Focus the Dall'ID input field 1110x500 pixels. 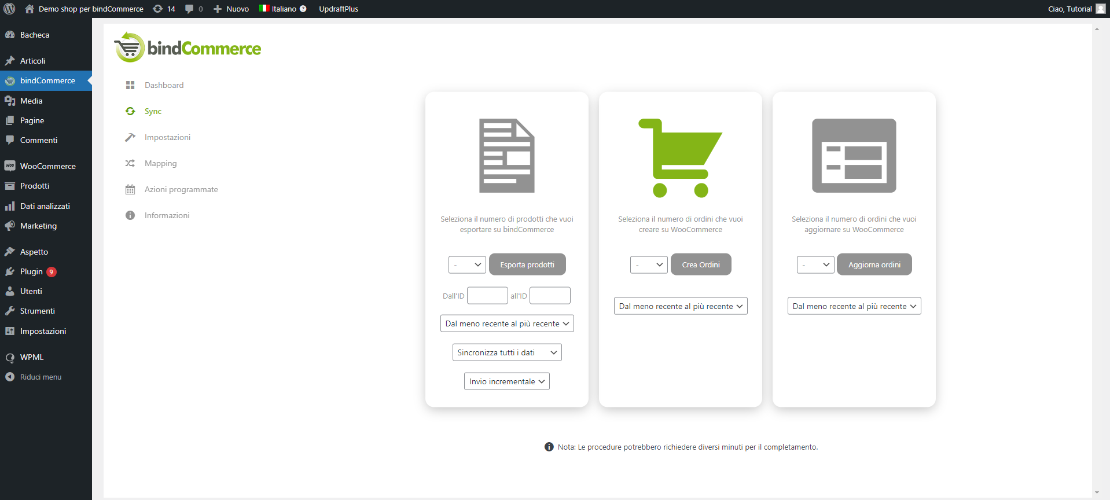point(487,296)
